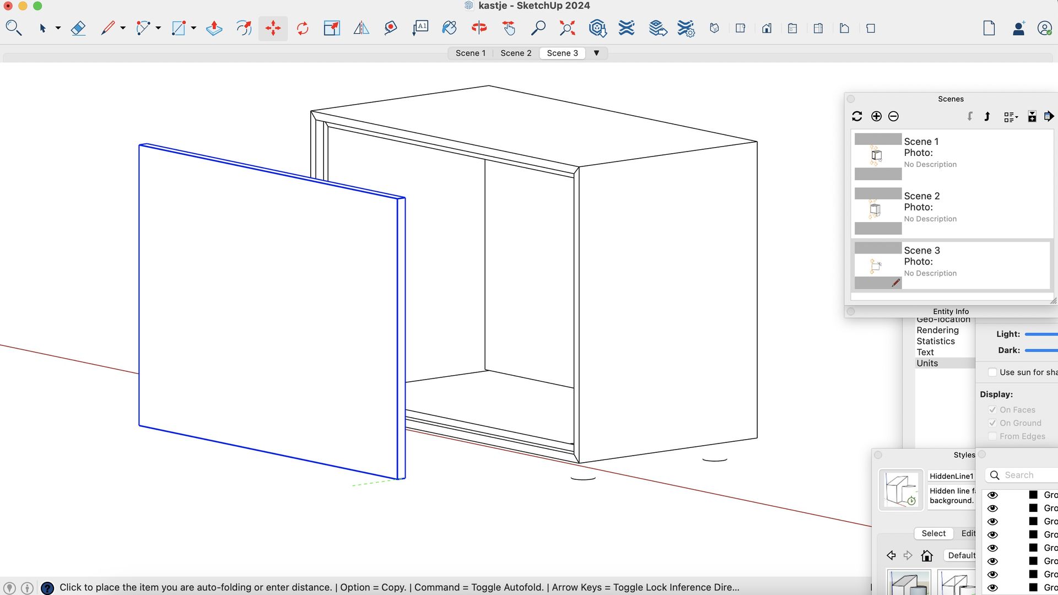This screenshot has width=1058, height=595.
Task: Toggle the From Edges checkbox
Action: pos(992,436)
